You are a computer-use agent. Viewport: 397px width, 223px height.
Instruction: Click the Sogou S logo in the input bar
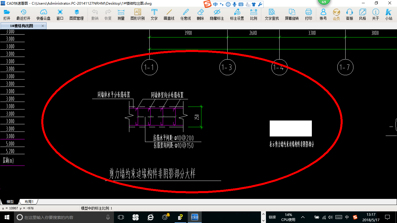[207, 4]
